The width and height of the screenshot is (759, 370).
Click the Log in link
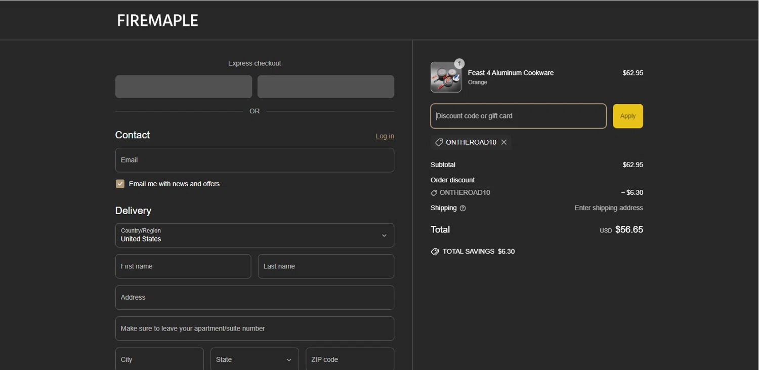(385, 136)
